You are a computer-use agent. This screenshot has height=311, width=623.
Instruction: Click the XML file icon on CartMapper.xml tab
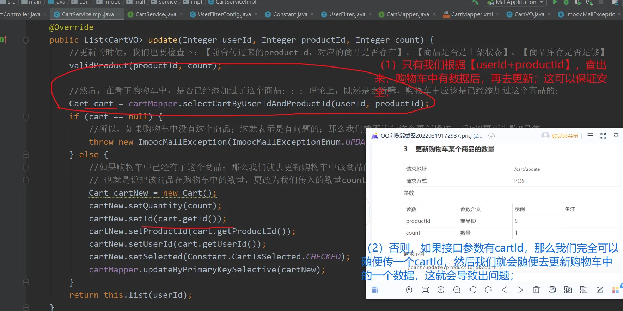pos(446,14)
